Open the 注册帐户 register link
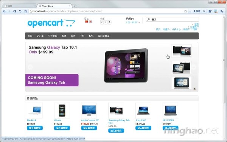 (194, 27)
